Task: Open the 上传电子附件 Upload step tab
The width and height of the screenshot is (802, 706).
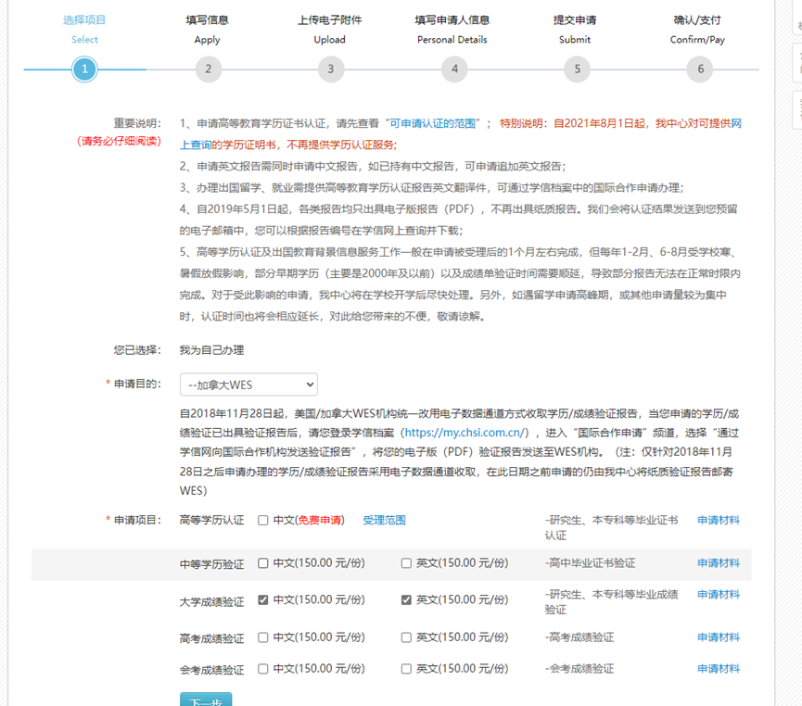Action: [x=330, y=29]
